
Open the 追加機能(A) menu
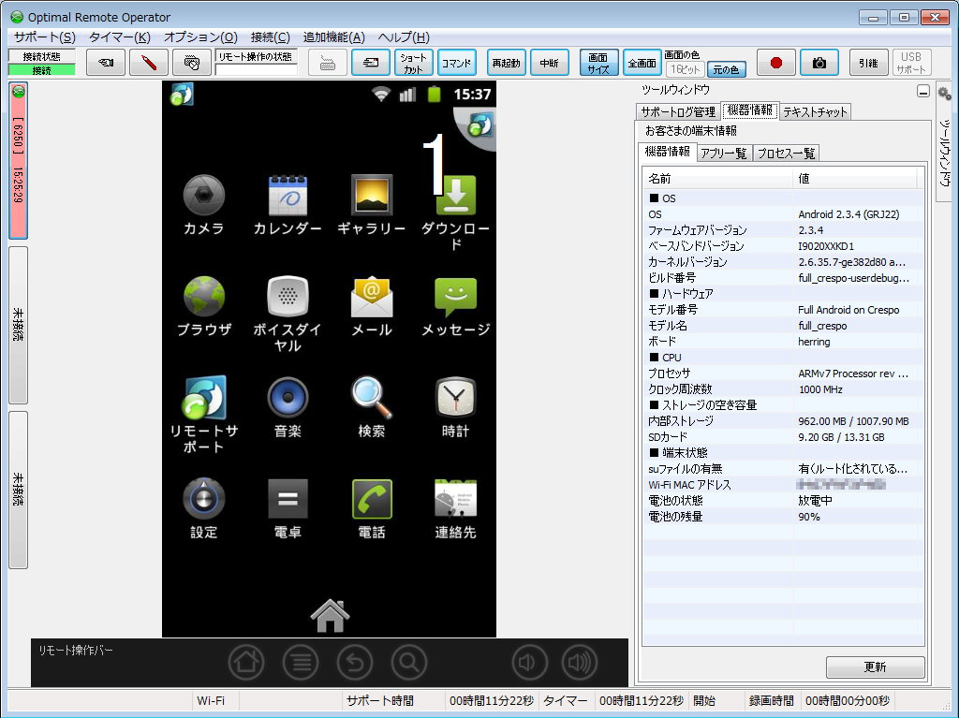coord(333,37)
